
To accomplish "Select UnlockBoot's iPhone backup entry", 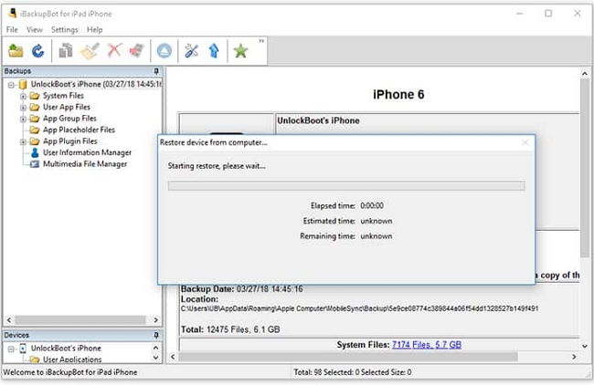I will coord(96,84).
